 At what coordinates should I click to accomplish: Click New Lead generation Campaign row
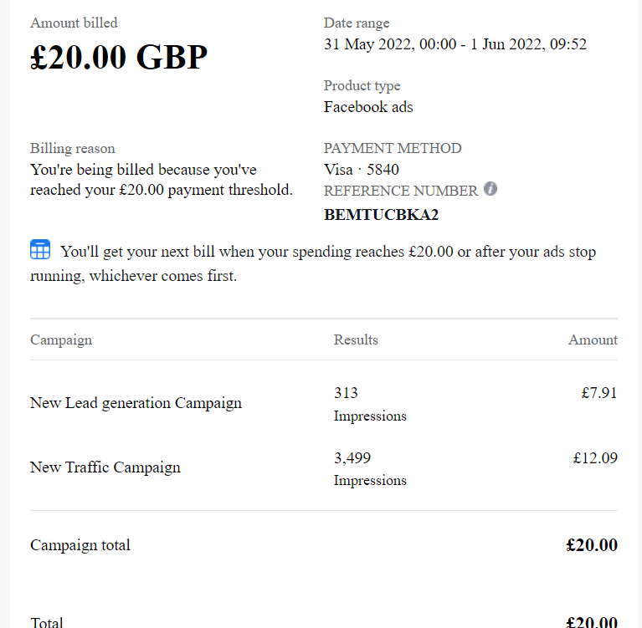coord(323,404)
